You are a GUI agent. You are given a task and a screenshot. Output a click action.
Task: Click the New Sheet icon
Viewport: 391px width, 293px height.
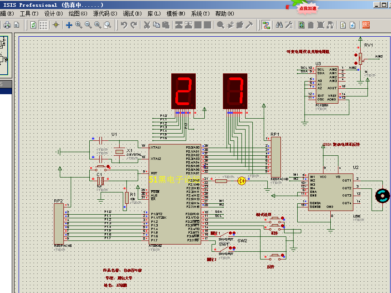(311, 25)
